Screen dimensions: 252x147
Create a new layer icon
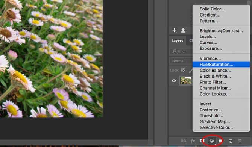[230, 141]
